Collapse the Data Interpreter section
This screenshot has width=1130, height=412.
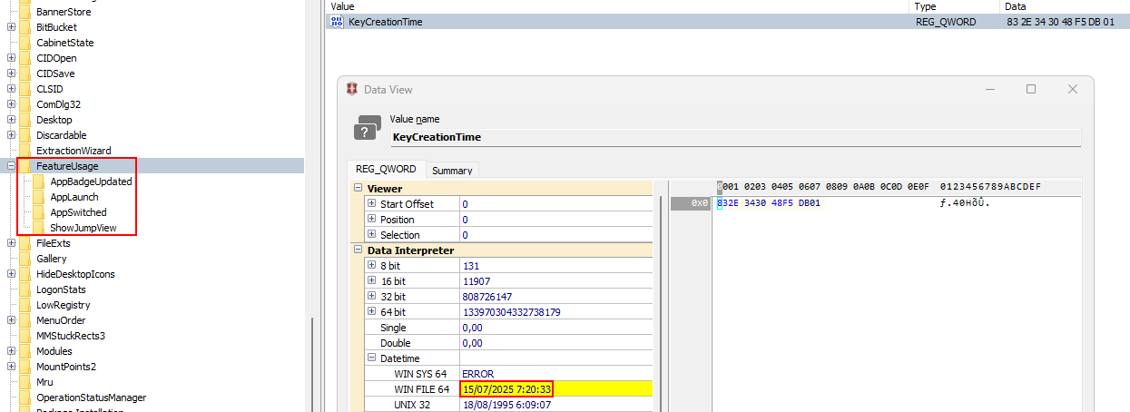click(x=357, y=250)
